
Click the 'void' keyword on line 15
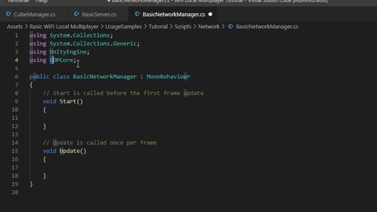point(49,151)
